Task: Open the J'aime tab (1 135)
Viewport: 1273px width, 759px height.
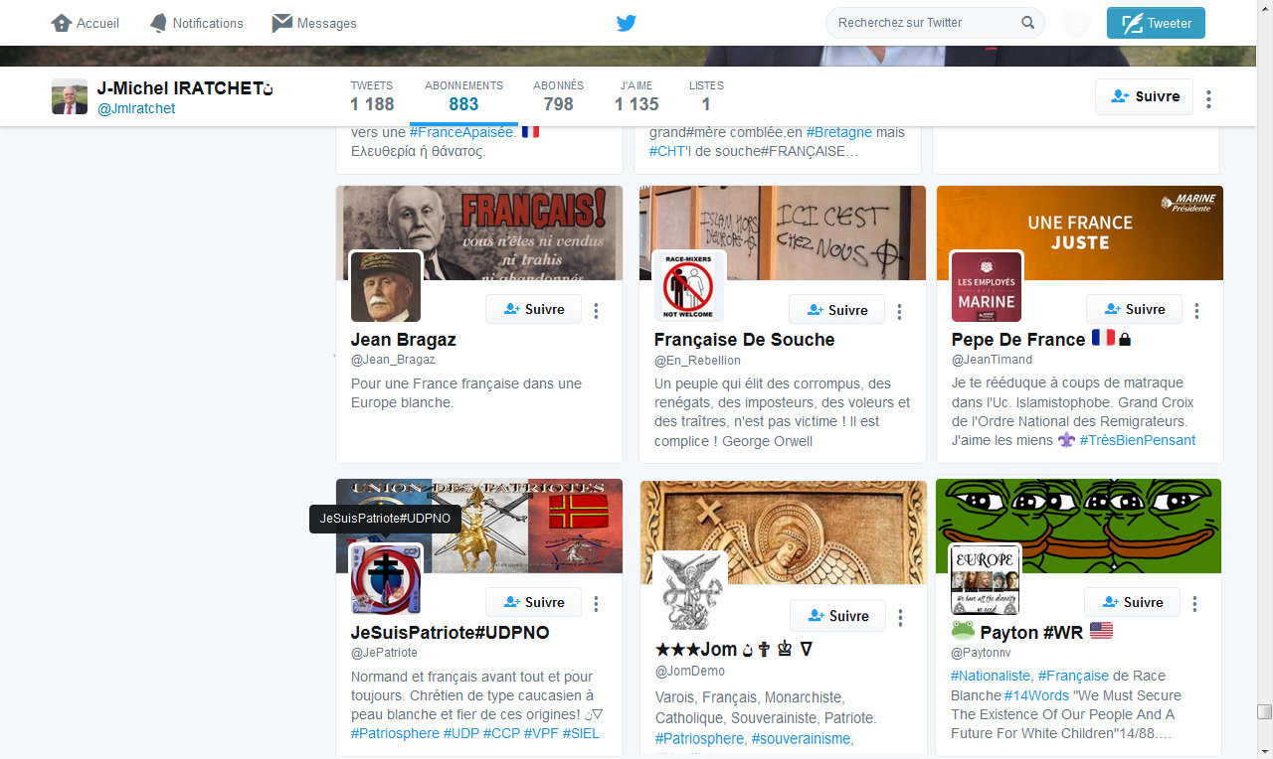Action: [636, 96]
